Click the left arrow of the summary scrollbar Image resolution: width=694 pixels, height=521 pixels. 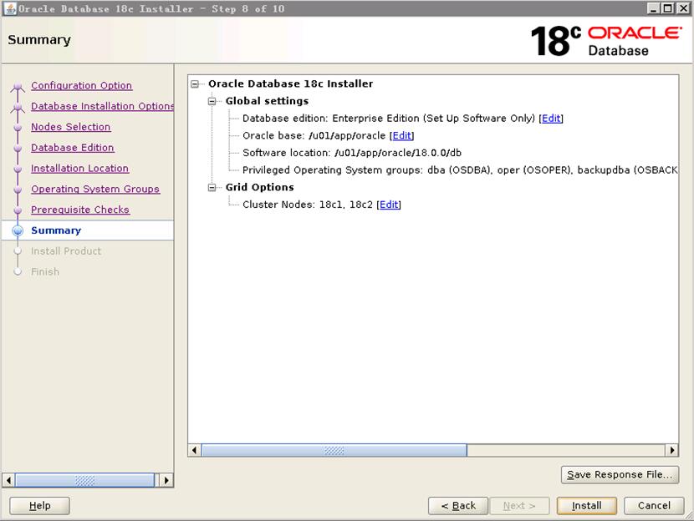pyautogui.click(x=194, y=450)
